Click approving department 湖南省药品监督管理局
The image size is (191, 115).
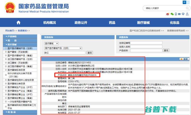coord(79,106)
